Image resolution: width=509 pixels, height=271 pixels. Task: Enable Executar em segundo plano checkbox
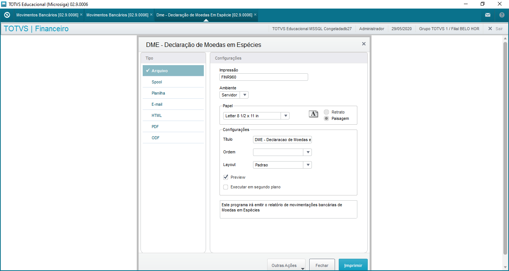click(x=225, y=187)
